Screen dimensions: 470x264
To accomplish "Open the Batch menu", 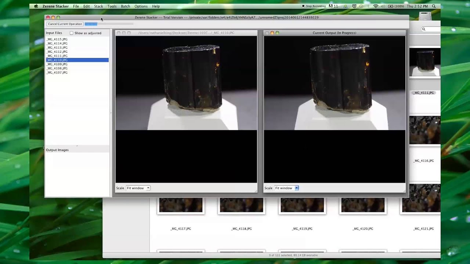I will pyautogui.click(x=126, y=6).
